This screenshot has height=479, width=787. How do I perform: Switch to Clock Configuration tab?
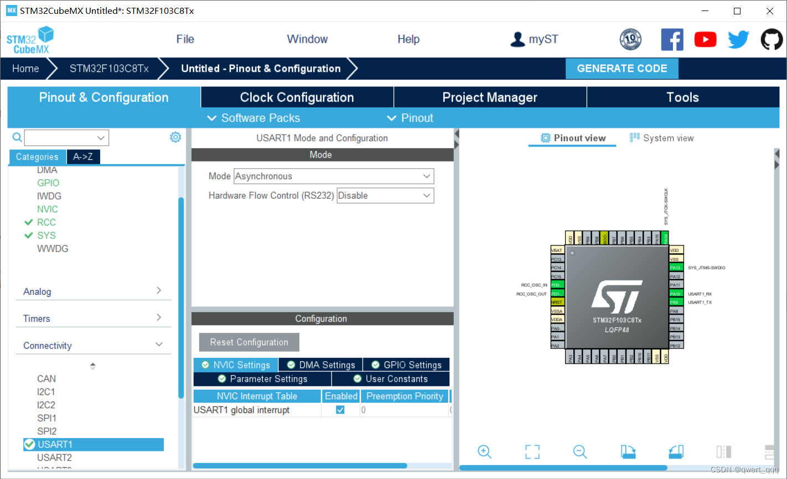(x=297, y=97)
